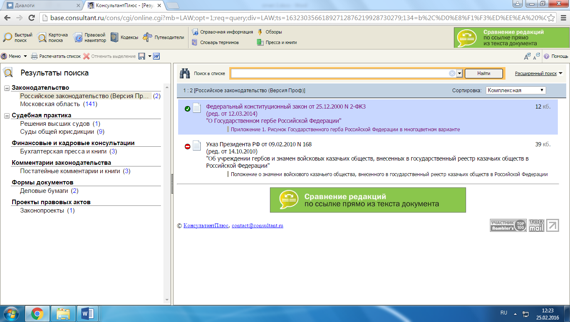Select КонсультантПлюс browser tab
The height and width of the screenshot is (322, 570).
126,5
